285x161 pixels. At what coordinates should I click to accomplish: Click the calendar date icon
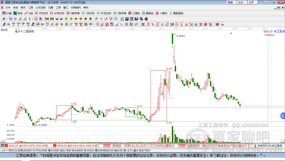122,19
